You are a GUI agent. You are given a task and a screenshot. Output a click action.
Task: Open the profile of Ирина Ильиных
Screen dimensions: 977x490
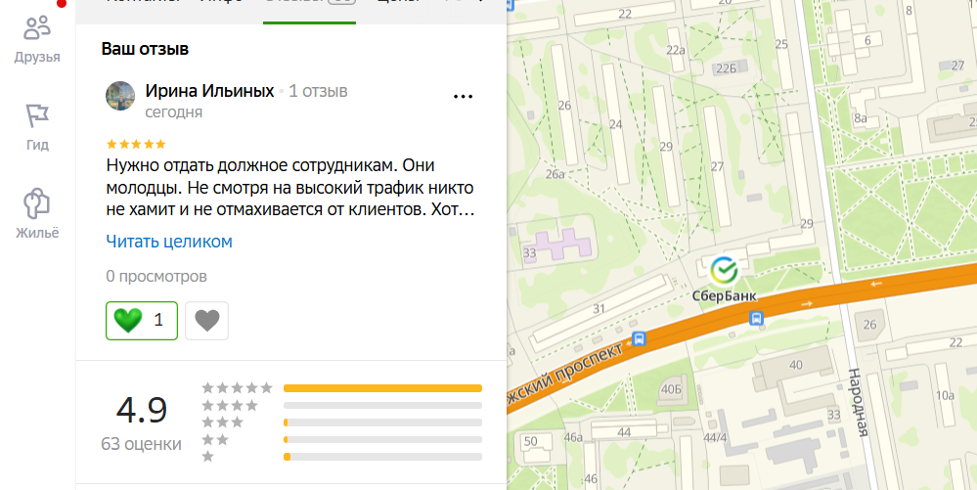(x=209, y=91)
